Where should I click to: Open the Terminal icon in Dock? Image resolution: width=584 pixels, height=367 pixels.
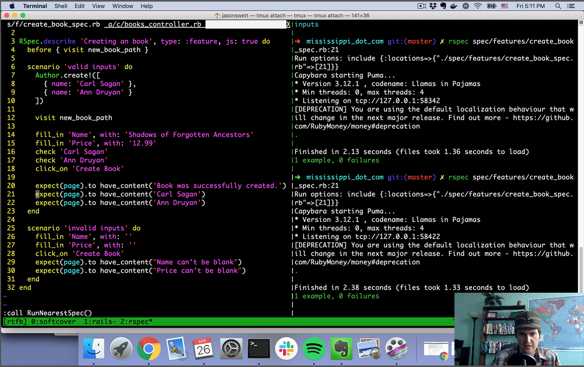[x=259, y=349]
